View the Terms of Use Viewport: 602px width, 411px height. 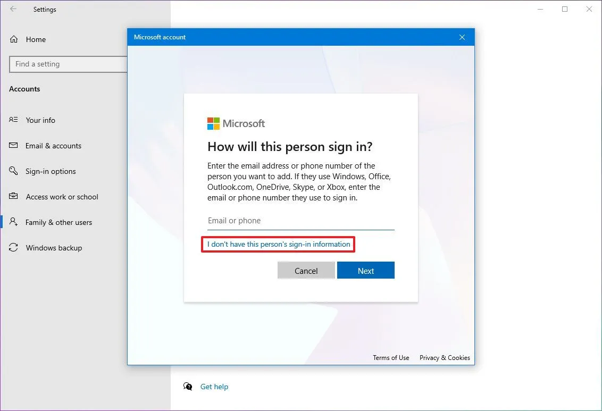tap(391, 358)
